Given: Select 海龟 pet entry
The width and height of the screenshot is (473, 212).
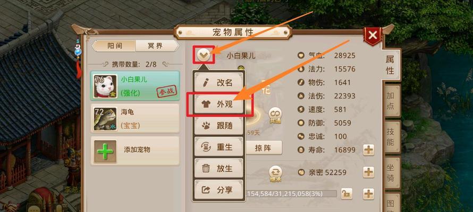Looking at the screenshot, I should 135,119.
